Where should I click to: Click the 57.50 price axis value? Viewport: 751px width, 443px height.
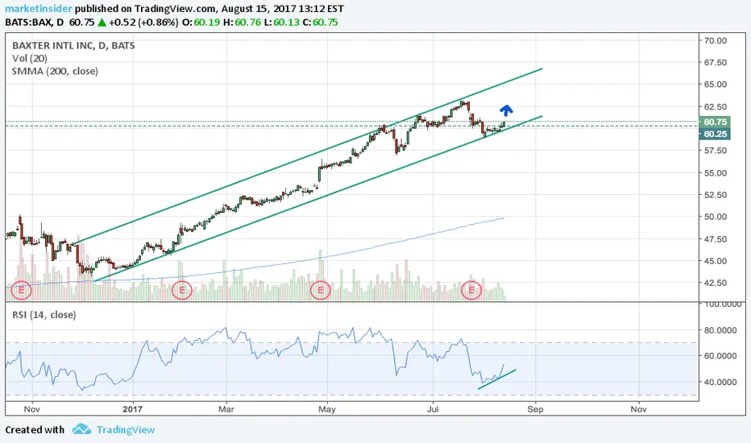(715, 151)
